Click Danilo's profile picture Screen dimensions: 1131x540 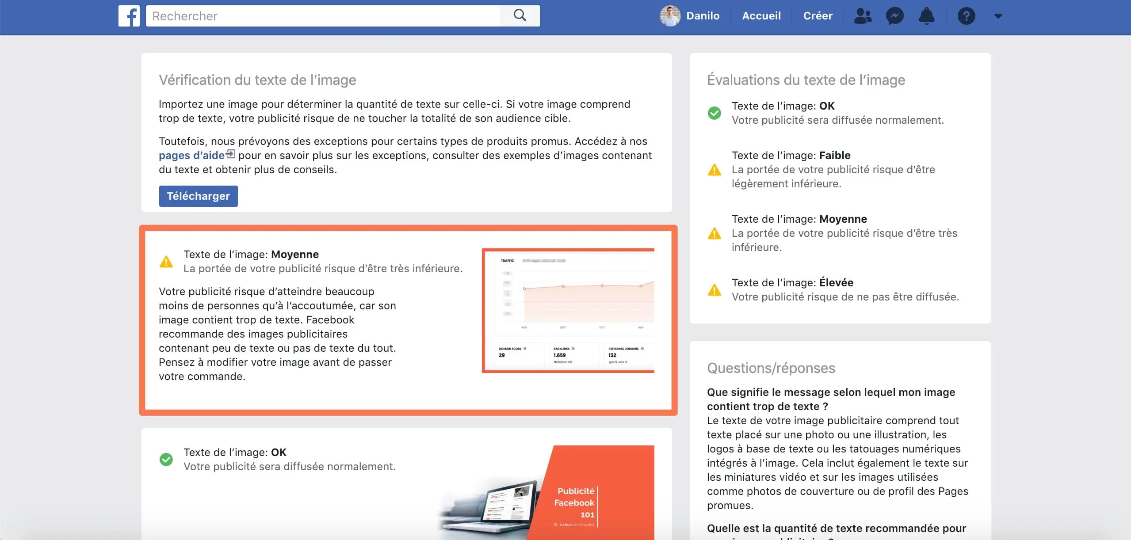670,16
